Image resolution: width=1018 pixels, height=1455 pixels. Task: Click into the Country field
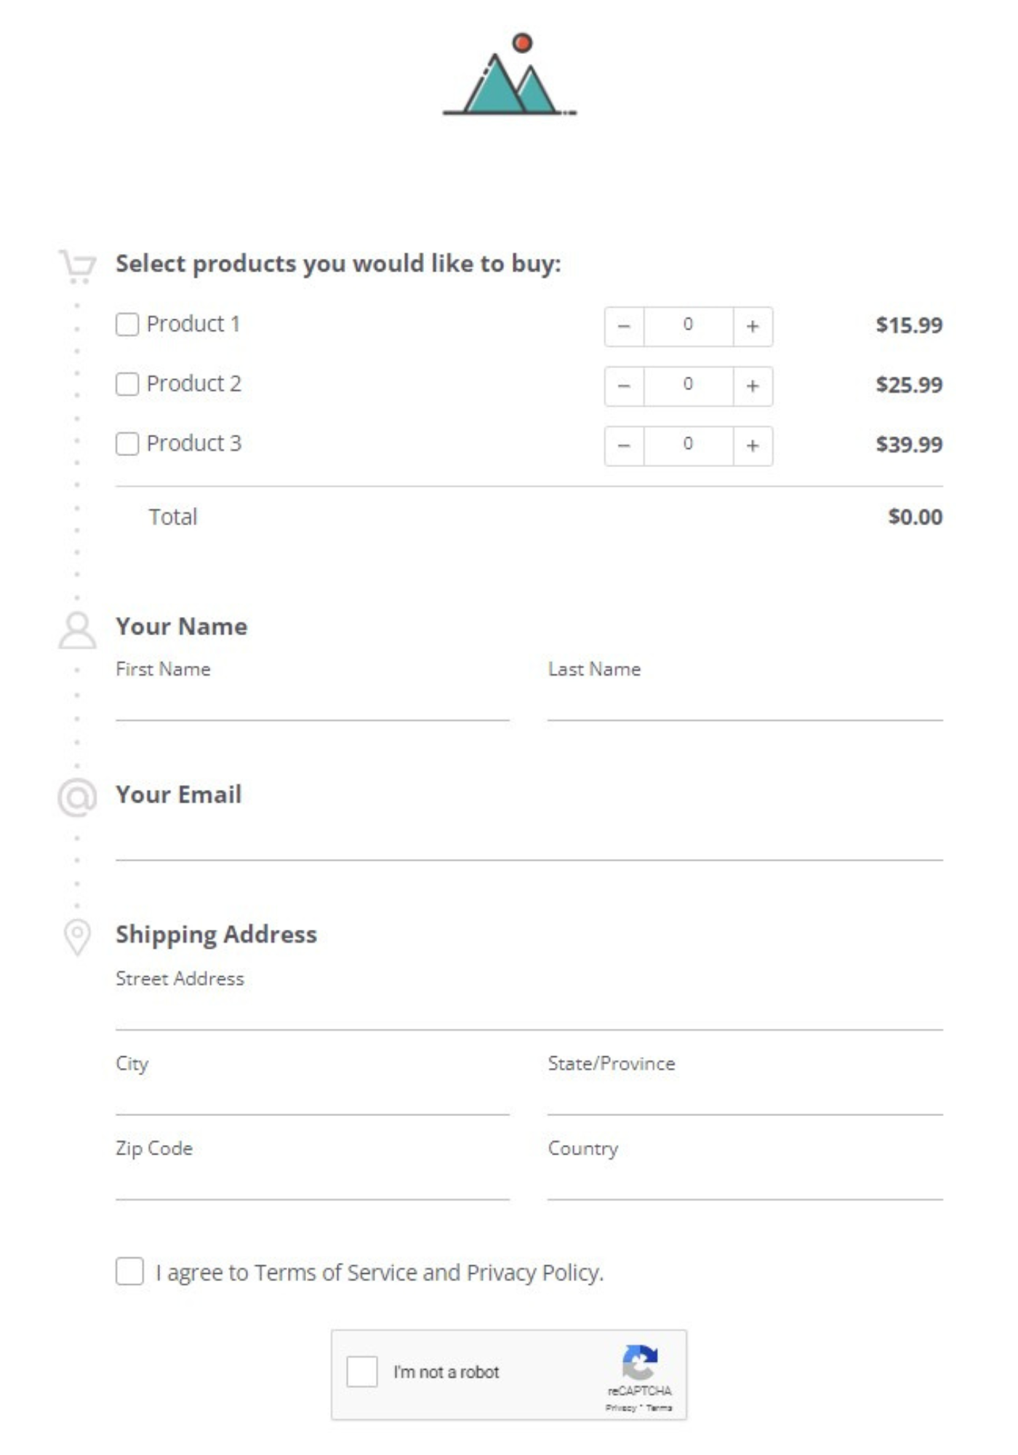pos(745,1181)
